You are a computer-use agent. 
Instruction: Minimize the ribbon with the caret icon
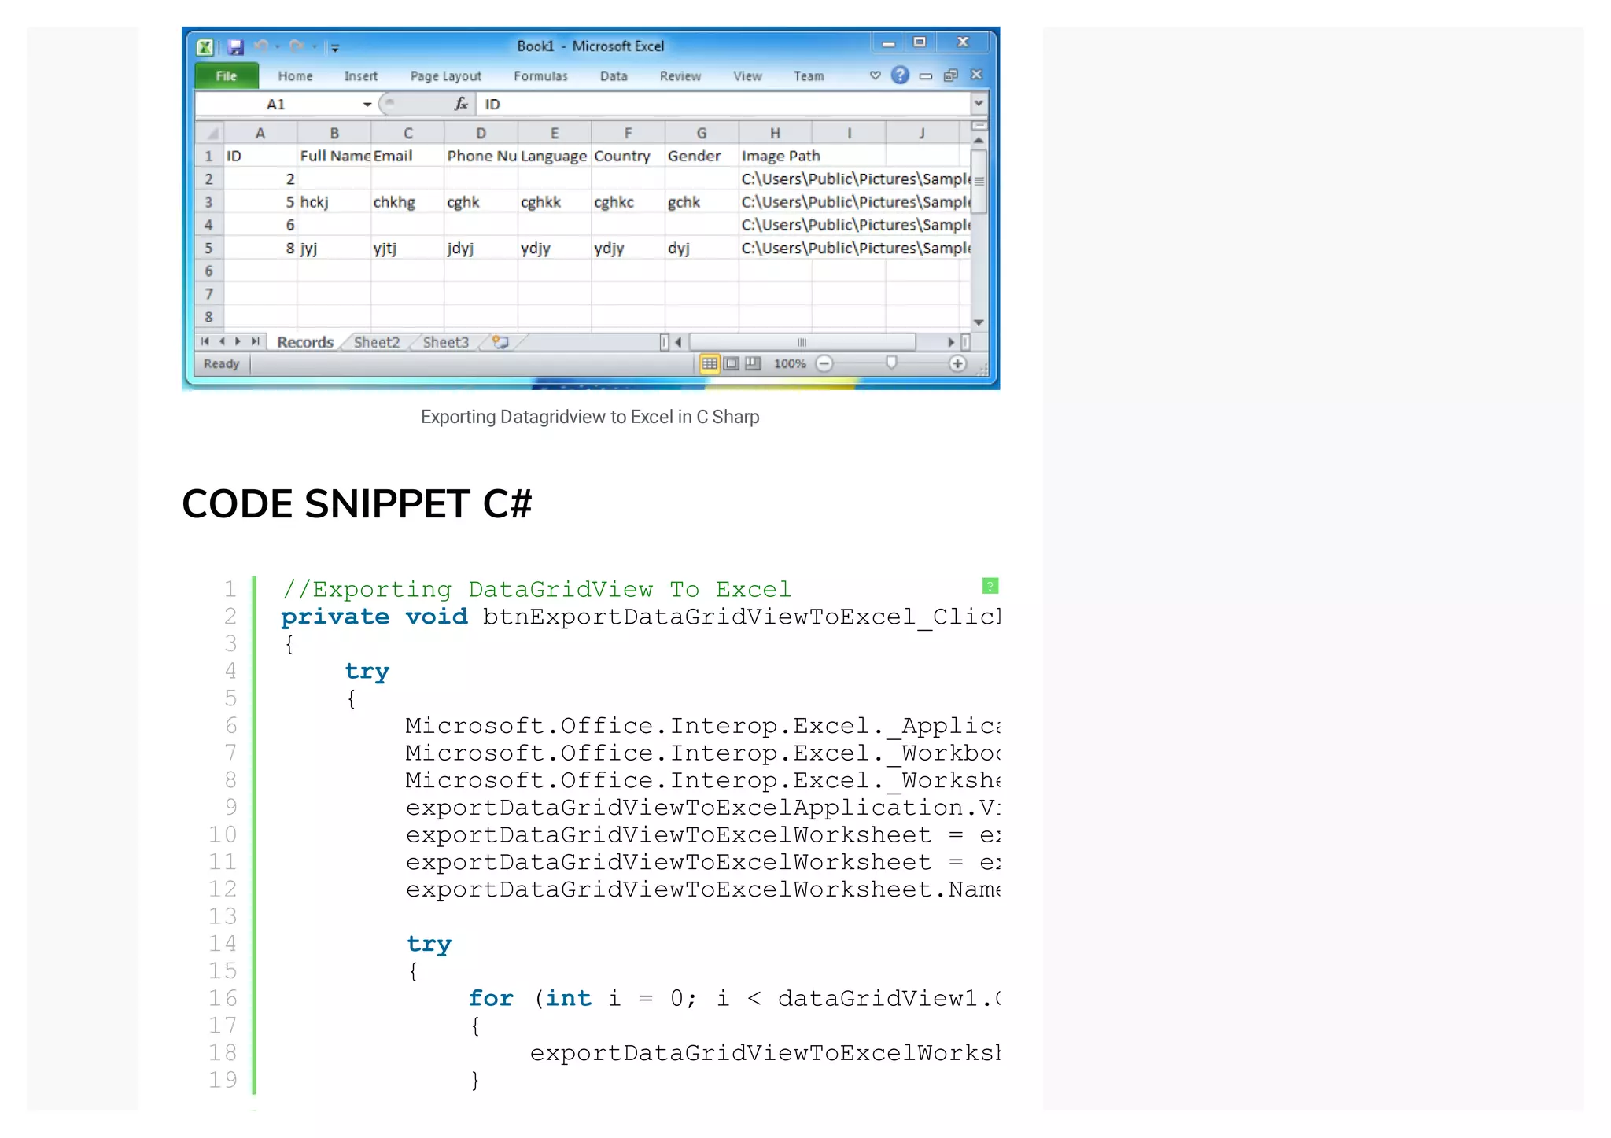875,75
